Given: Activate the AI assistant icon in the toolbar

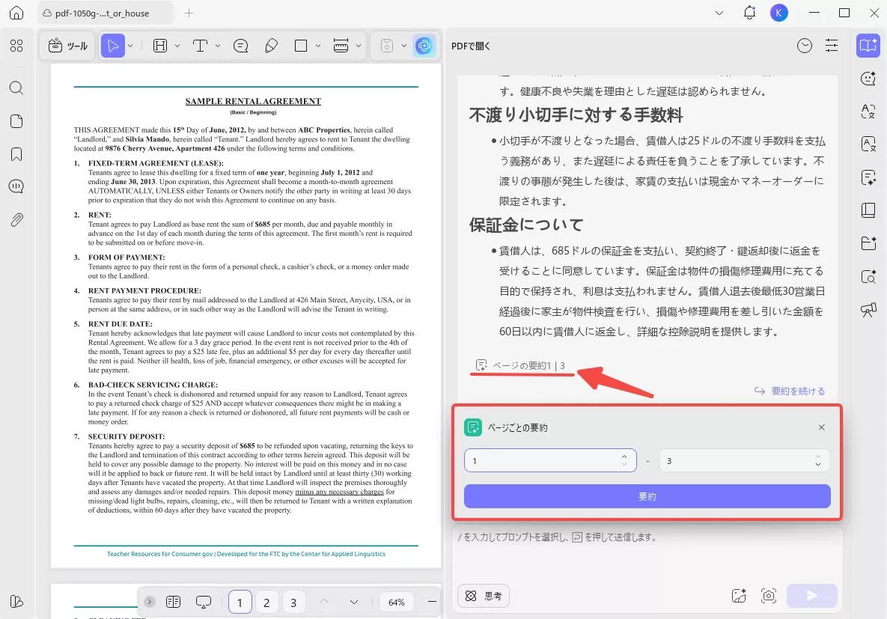Looking at the screenshot, I should click(424, 46).
